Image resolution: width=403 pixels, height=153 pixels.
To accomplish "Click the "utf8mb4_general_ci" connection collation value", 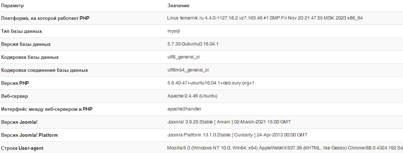I will (188, 70).
